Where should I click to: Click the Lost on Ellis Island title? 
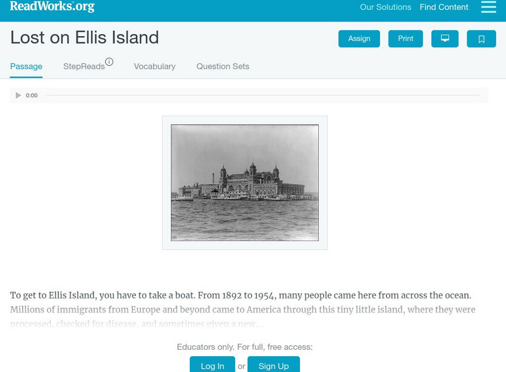[x=85, y=38]
